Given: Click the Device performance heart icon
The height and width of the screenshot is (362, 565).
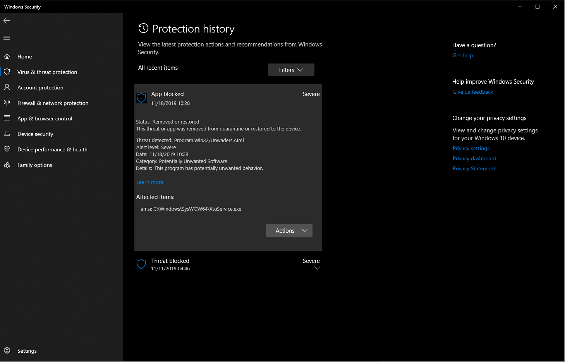Looking at the screenshot, I should [7, 149].
